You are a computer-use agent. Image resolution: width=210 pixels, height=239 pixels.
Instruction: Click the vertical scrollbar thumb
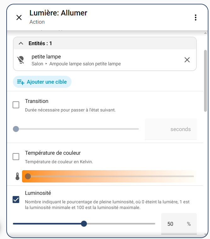click(x=206, y=81)
